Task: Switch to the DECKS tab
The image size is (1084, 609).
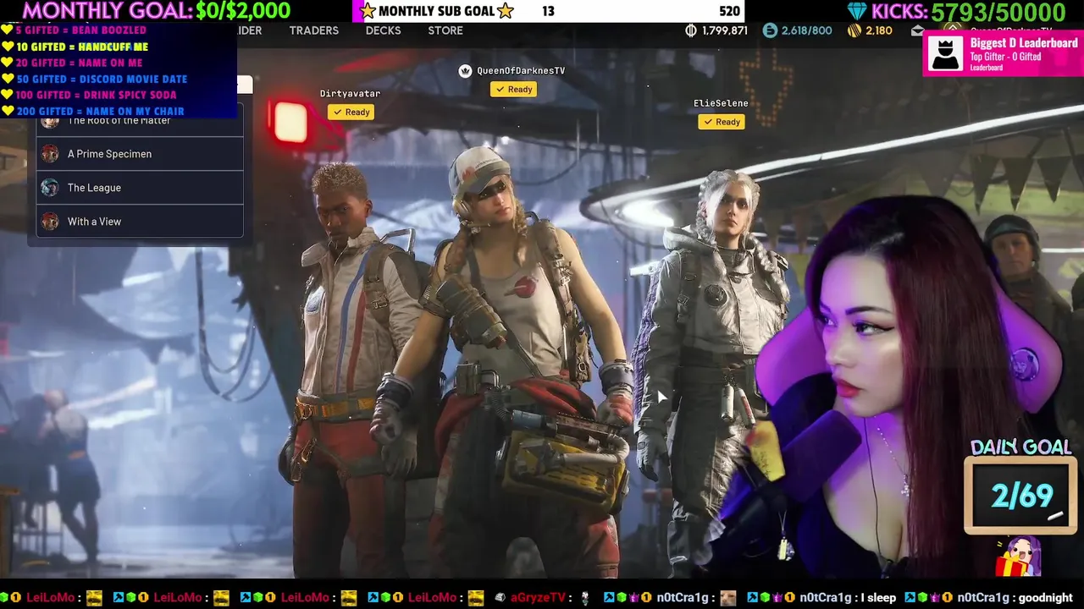Action: pyautogui.click(x=383, y=30)
